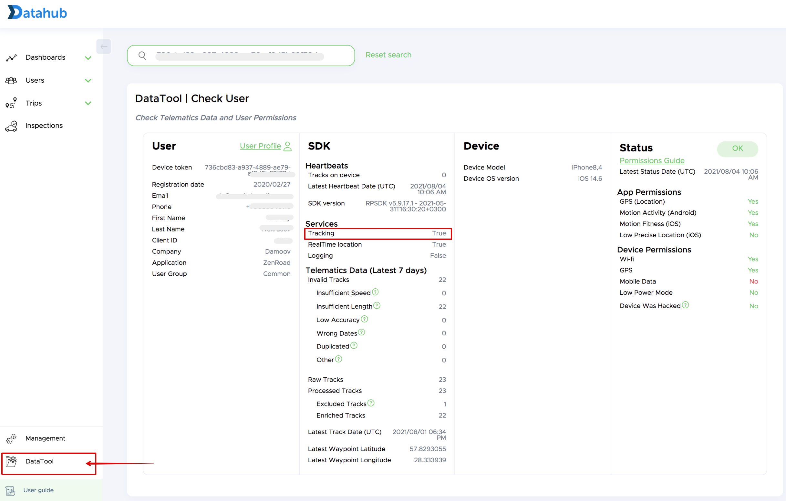Click the Users group icon
Screen dimensions: 786x501
(x=11, y=80)
